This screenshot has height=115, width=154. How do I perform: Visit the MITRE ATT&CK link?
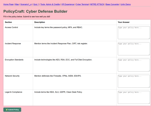click(x=97, y=4)
